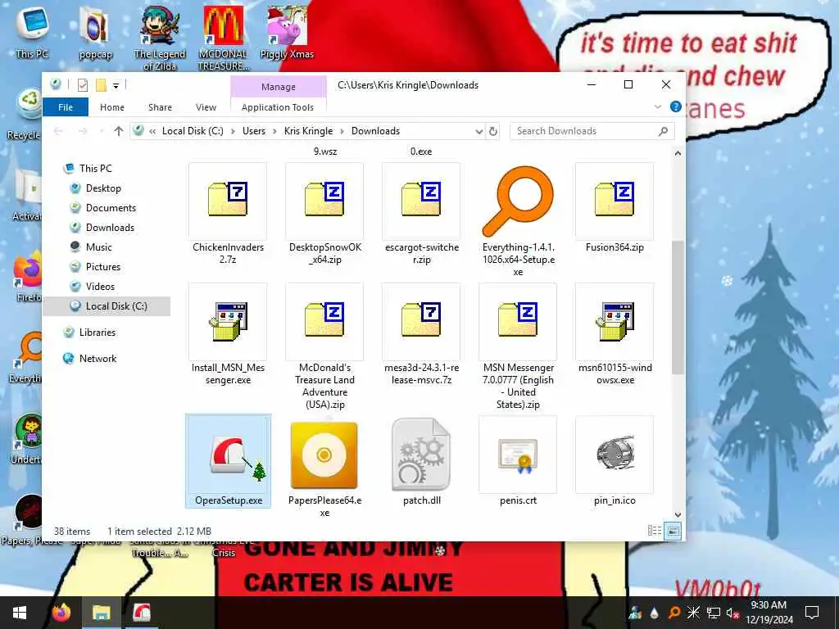
Task: Refresh the Downloads folder view
Action: point(493,131)
